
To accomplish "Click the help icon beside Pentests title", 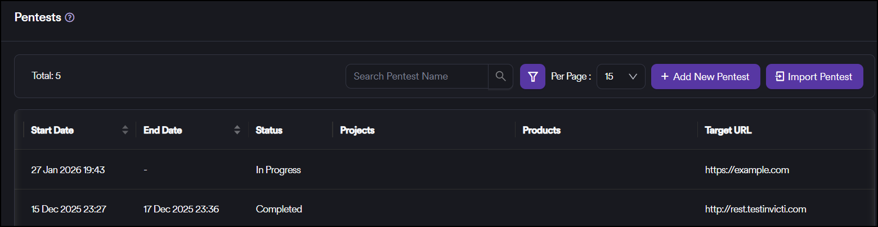I will click(x=70, y=17).
